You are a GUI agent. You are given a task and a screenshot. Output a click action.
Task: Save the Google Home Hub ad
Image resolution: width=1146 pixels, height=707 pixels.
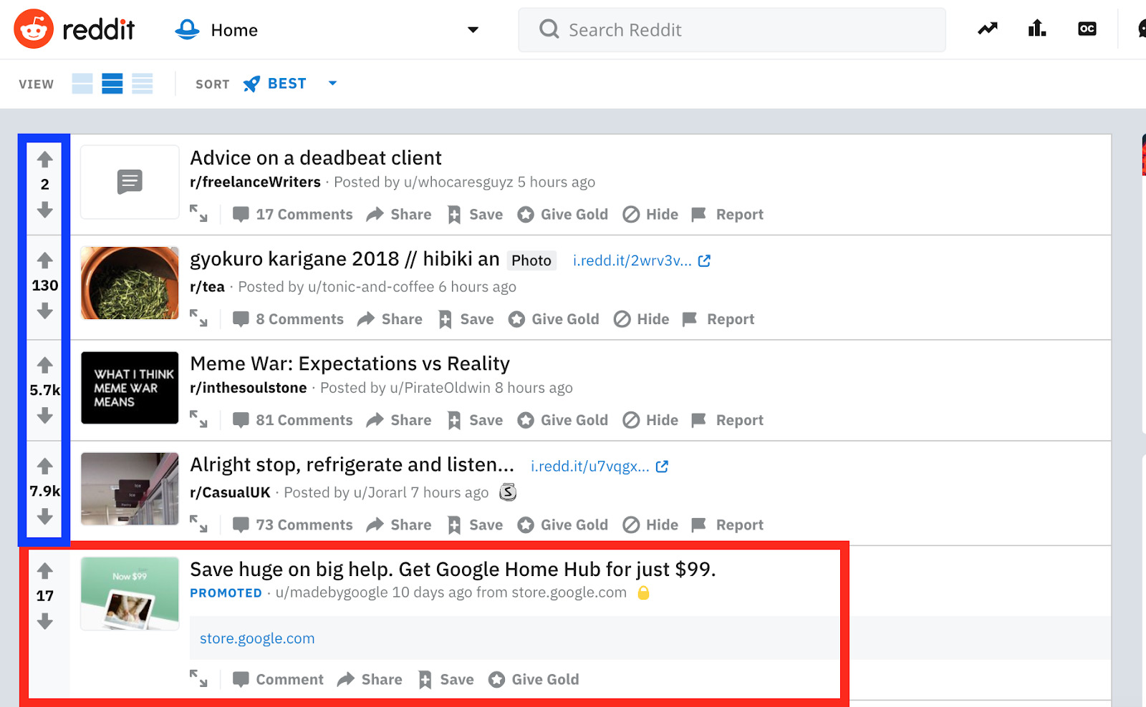[x=446, y=679]
